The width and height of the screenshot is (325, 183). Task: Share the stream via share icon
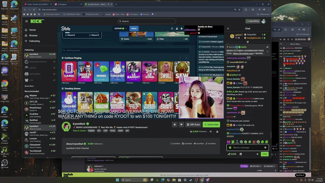[210, 131]
